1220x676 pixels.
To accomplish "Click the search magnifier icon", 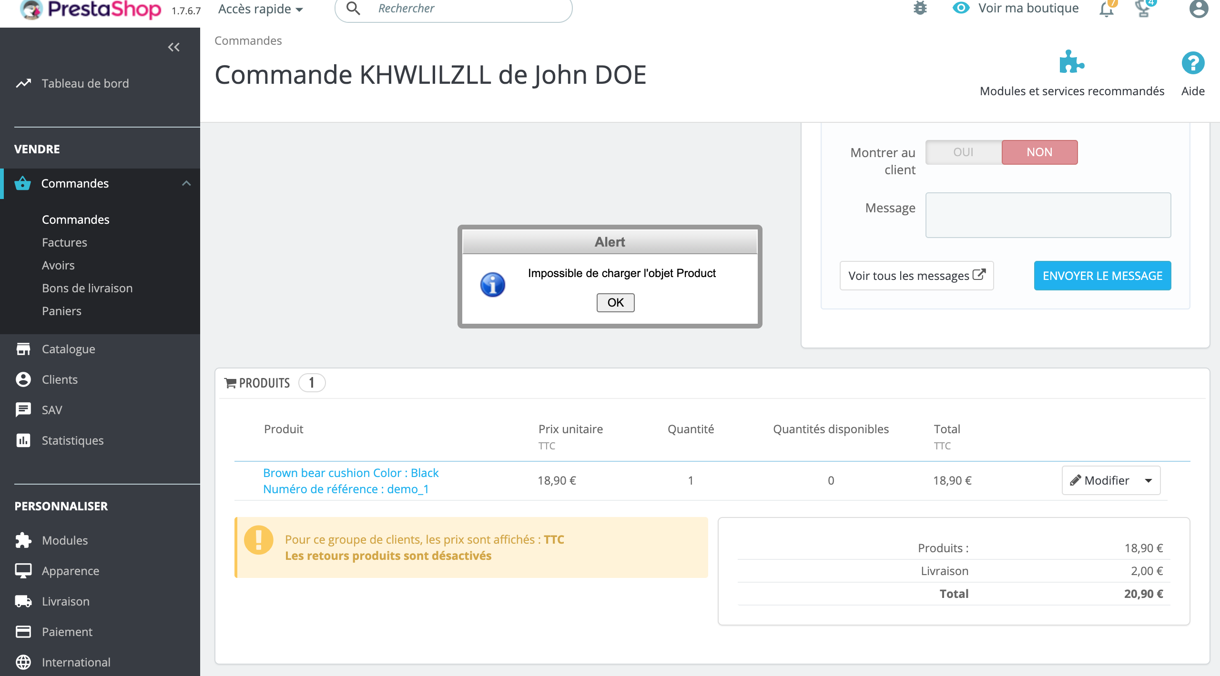I will (353, 9).
